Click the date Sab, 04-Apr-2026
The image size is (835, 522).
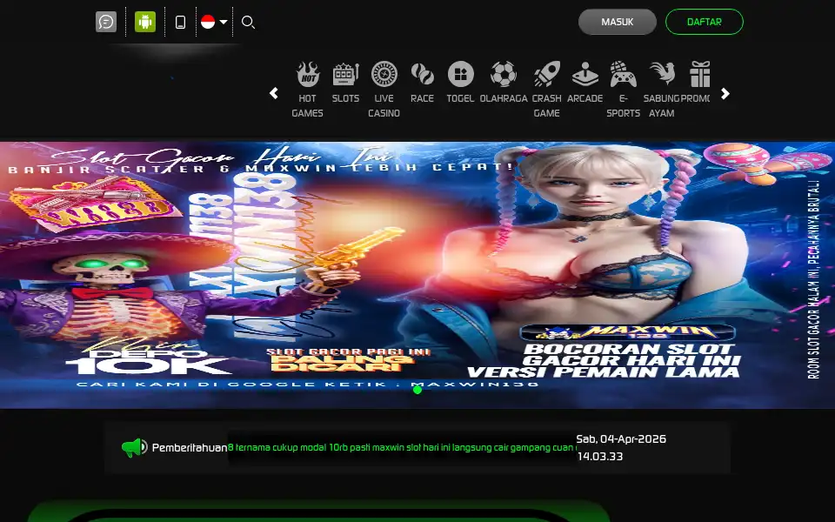(621, 438)
